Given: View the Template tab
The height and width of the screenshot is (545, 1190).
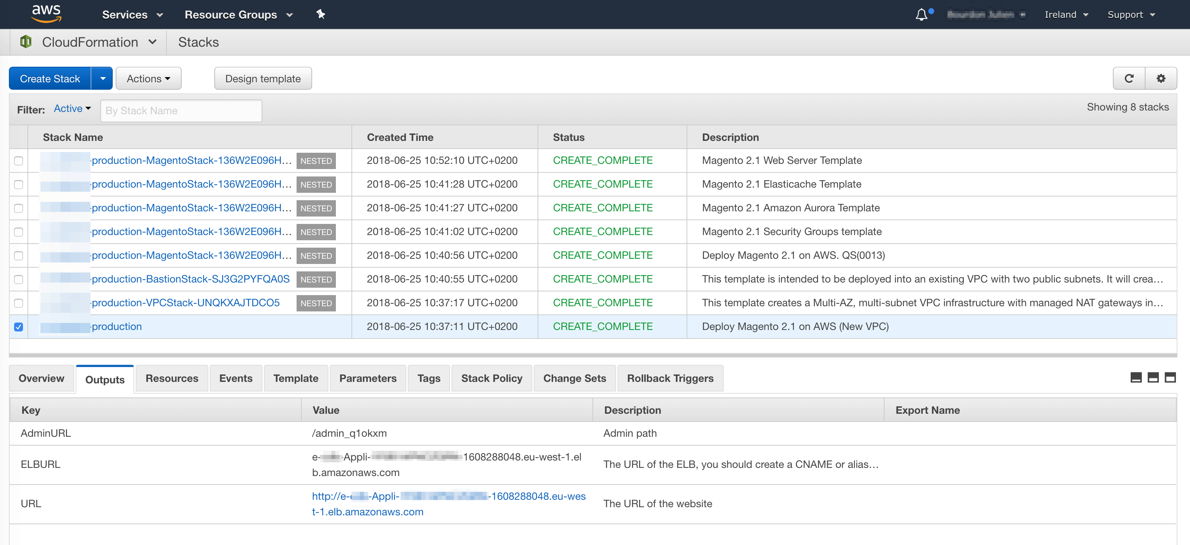Looking at the screenshot, I should [296, 378].
